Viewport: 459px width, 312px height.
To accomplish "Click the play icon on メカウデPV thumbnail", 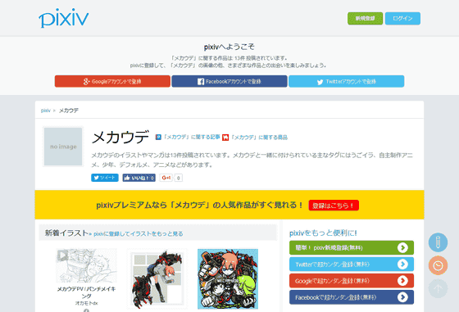I will (x=62, y=255).
